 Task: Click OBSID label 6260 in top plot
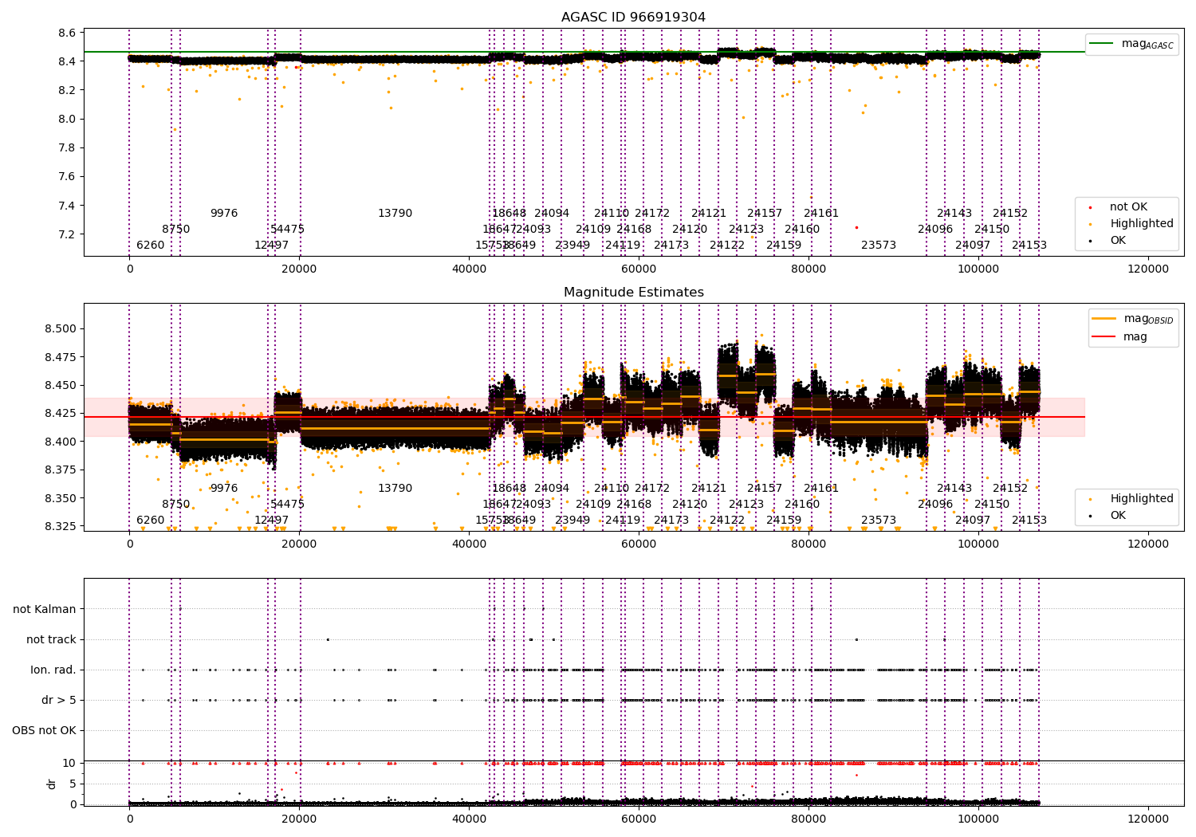coord(151,246)
